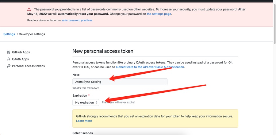Click Learn more in yellow notice
The width and height of the screenshot is (276, 135).
tap(84, 121)
